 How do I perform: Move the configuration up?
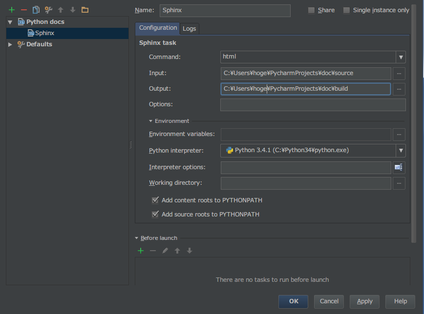coord(59,9)
